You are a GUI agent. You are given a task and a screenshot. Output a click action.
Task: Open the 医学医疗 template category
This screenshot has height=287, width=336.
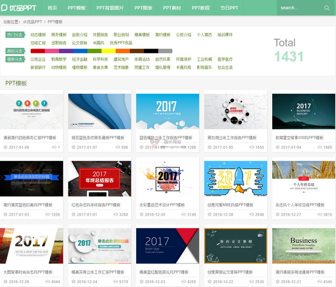(x=225, y=59)
